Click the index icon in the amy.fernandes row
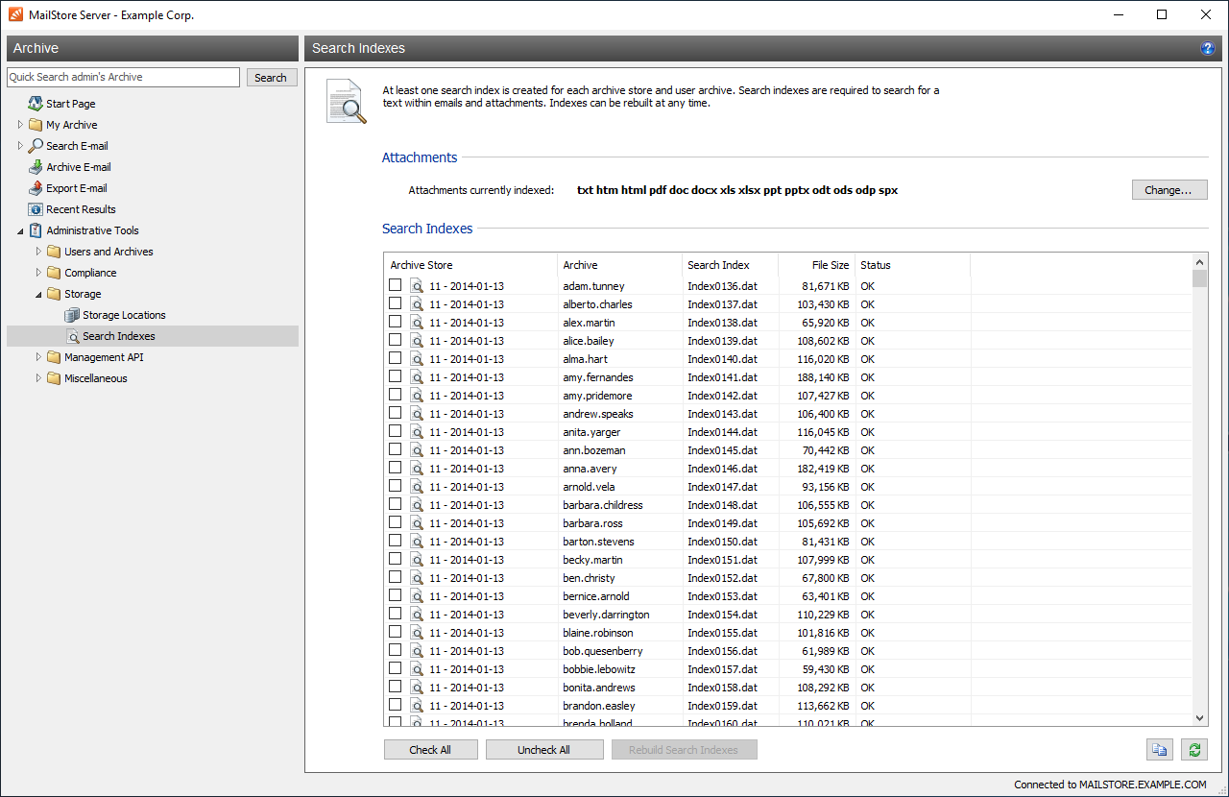 (x=417, y=377)
